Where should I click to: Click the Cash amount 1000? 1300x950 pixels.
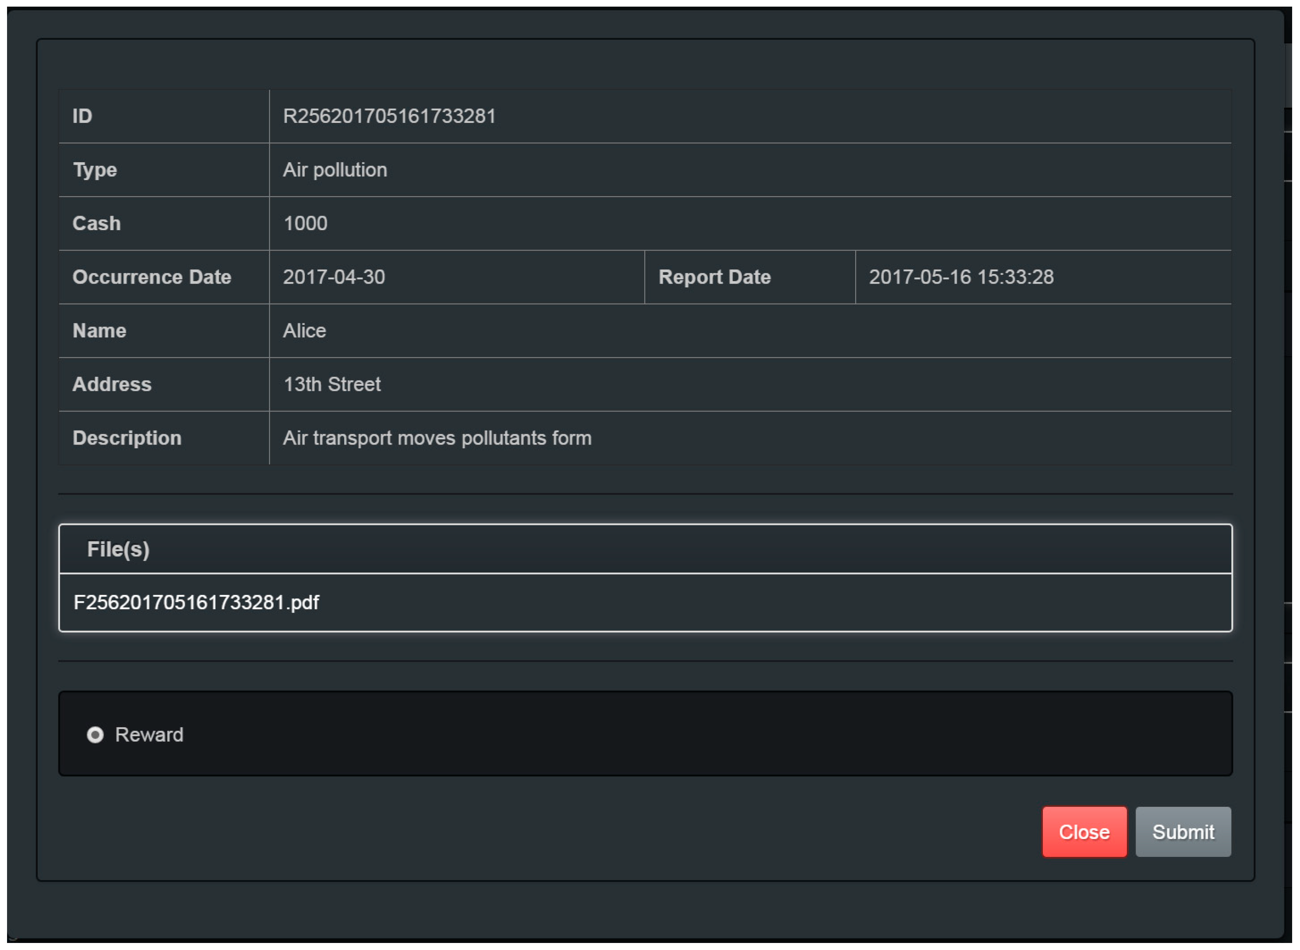305,223
